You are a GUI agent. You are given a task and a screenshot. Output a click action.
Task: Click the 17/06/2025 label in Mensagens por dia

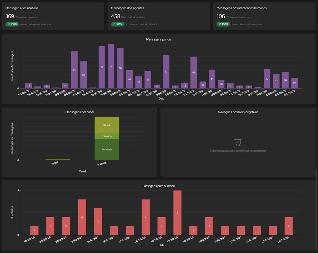[24, 93]
